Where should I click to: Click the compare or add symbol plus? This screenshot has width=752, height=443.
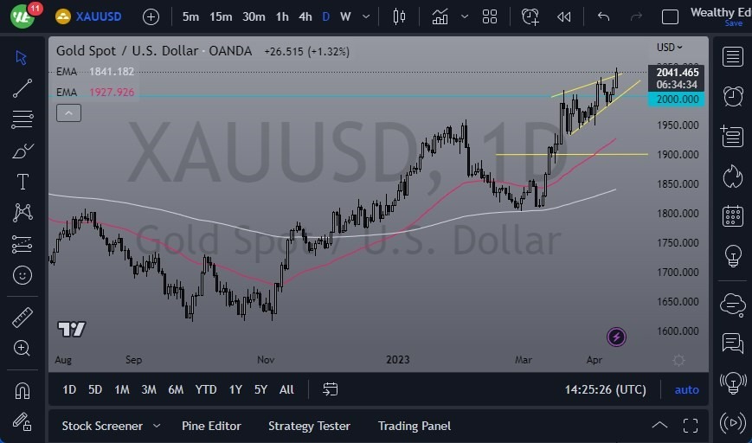point(151,16)
